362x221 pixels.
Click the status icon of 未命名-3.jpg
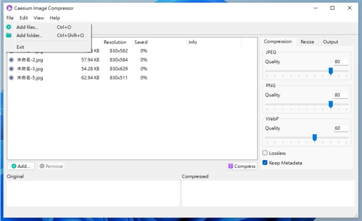[11, 69]
